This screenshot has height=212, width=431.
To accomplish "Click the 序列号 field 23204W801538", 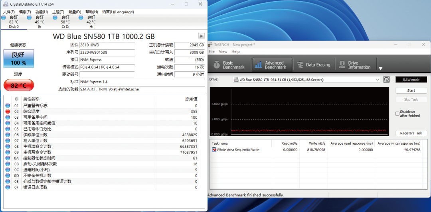I will click(107, 52).
